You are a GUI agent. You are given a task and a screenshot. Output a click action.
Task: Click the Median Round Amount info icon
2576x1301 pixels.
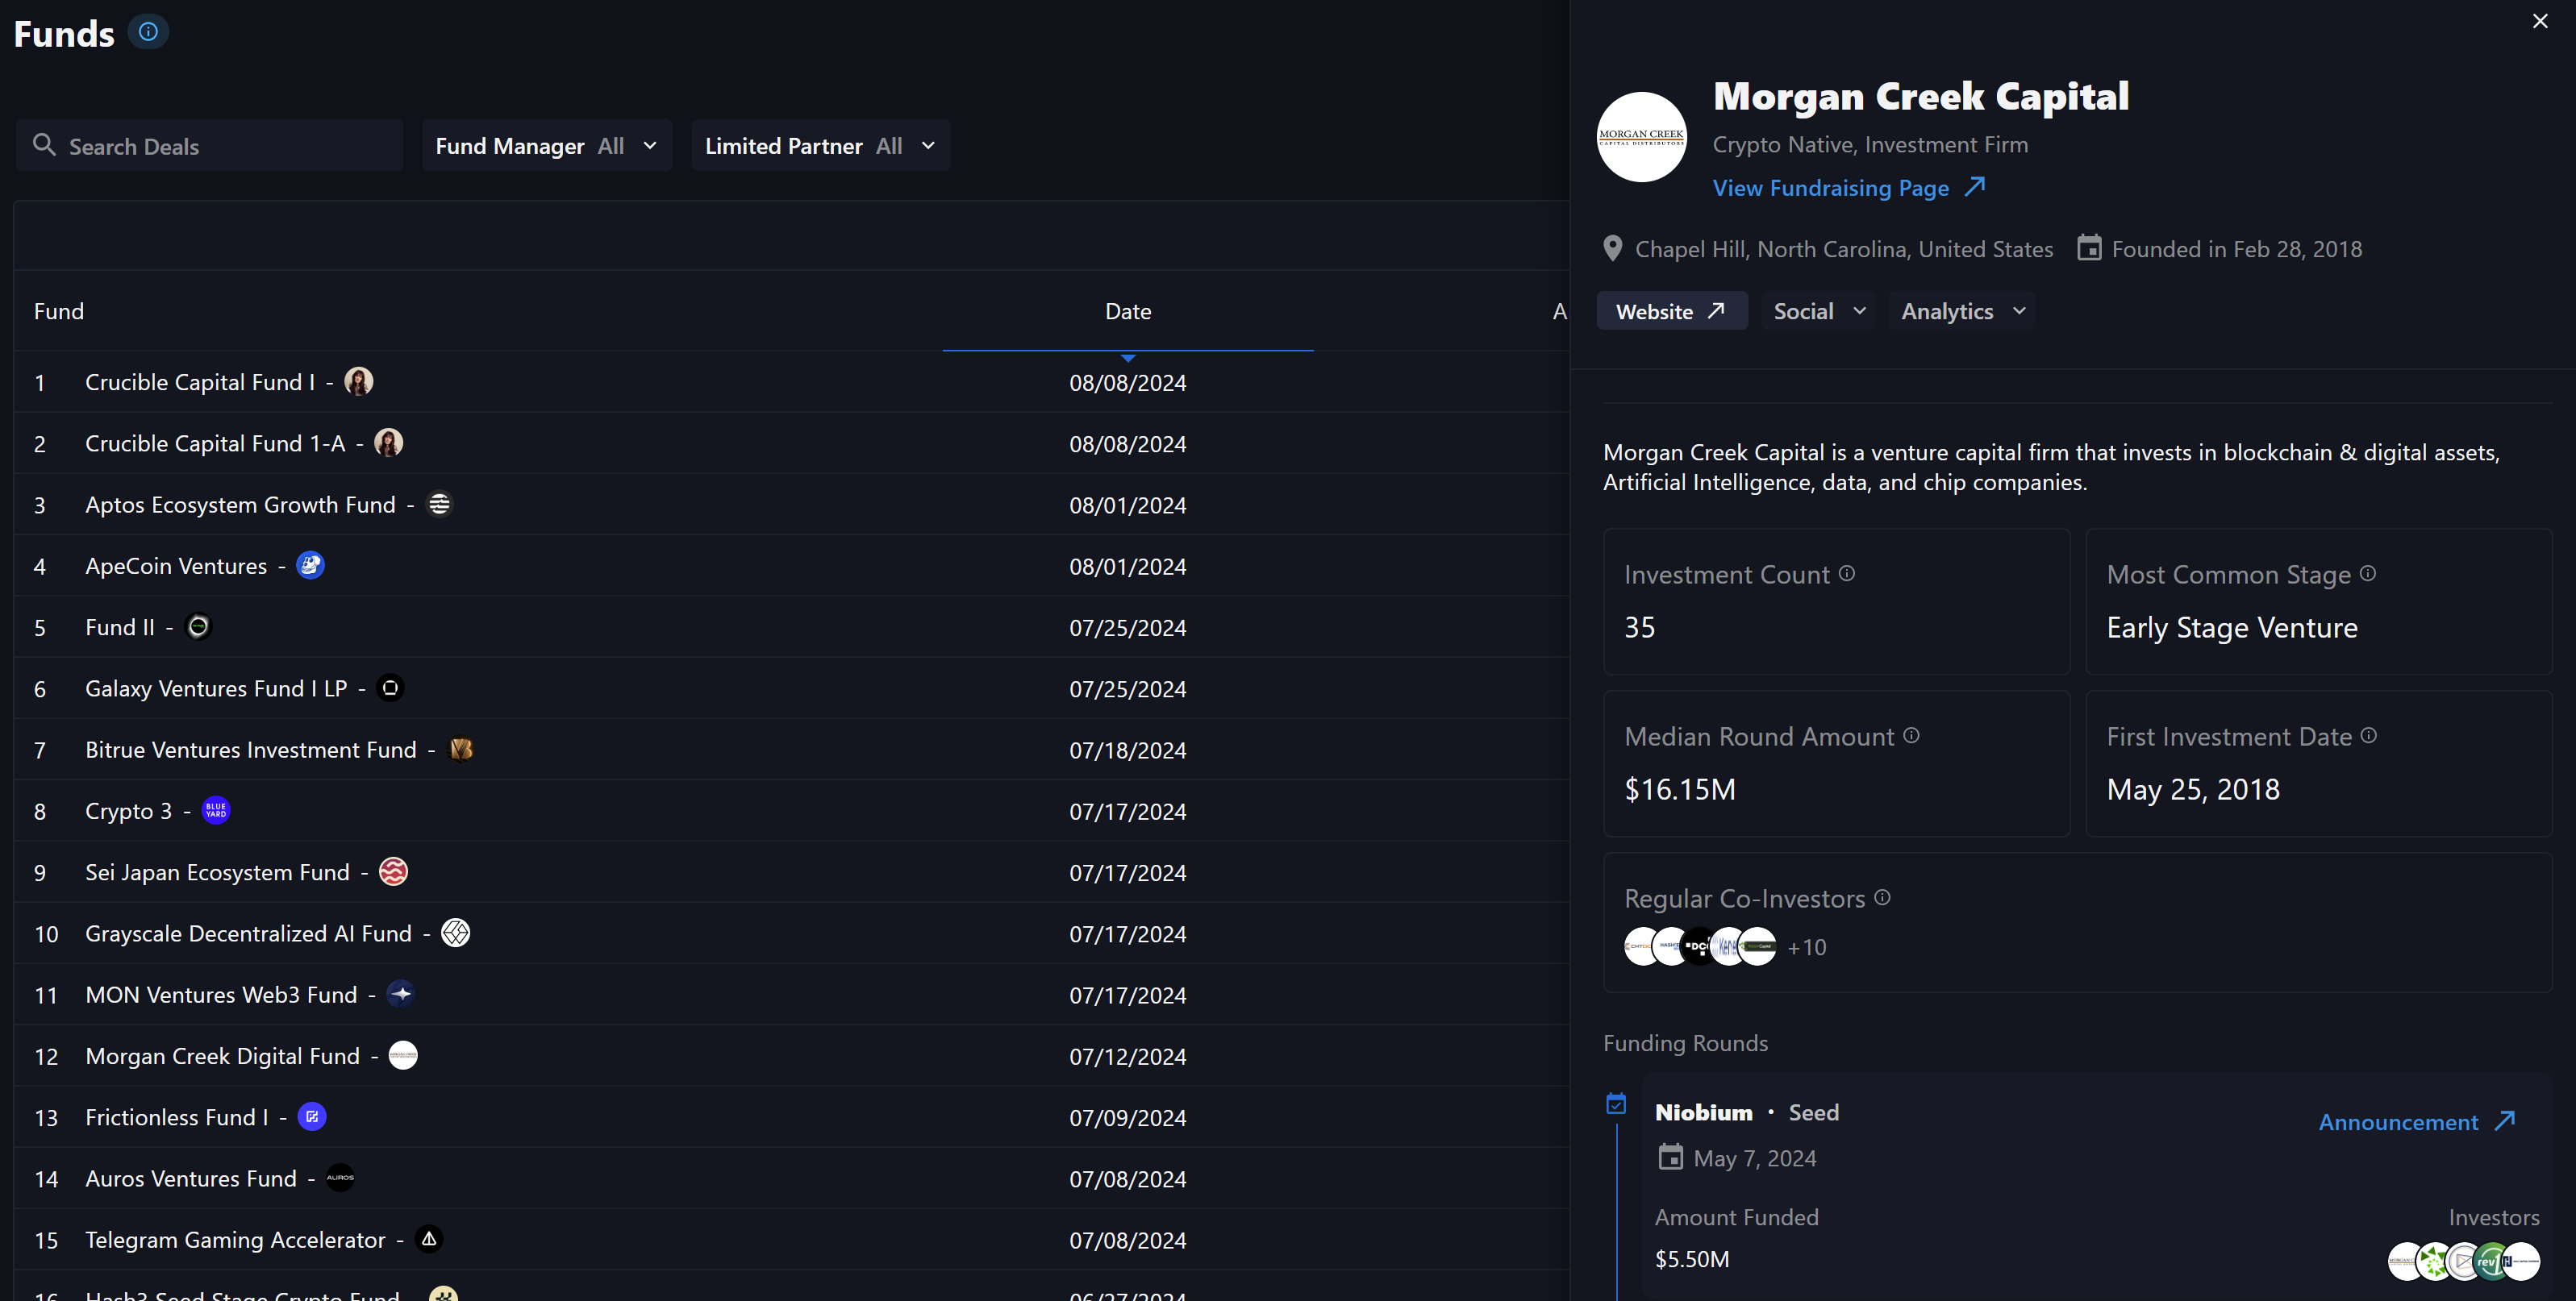pos(1911,734)
